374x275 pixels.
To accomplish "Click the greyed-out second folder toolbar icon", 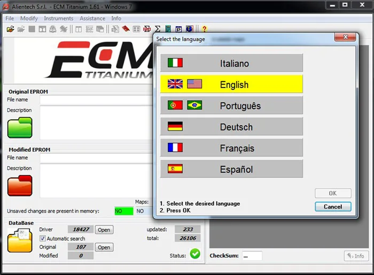I will pyautogui.click(x=21, y=29).
